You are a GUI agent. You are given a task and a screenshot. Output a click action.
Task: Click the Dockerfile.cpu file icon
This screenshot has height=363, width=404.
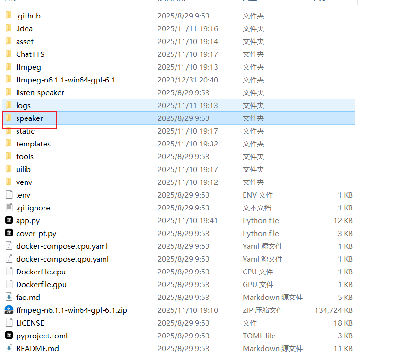(9, 272)
